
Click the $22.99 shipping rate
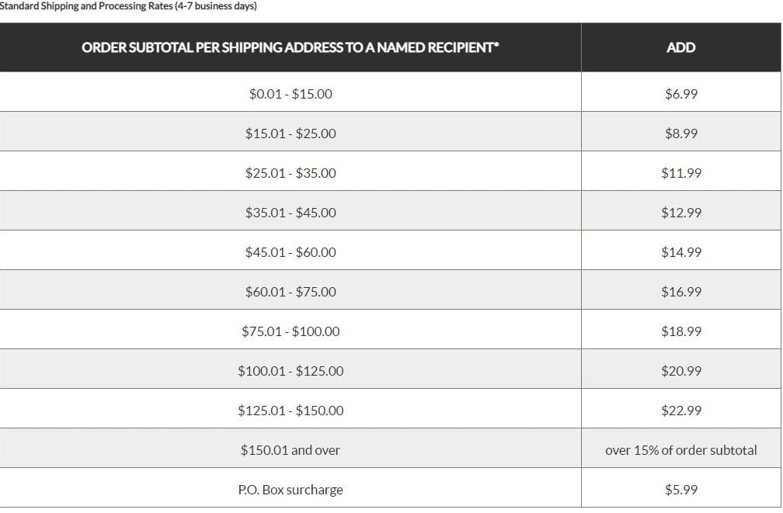(x=680, y=411)
